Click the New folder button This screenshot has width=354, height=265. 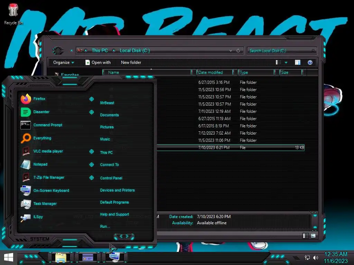coord(131,62)
